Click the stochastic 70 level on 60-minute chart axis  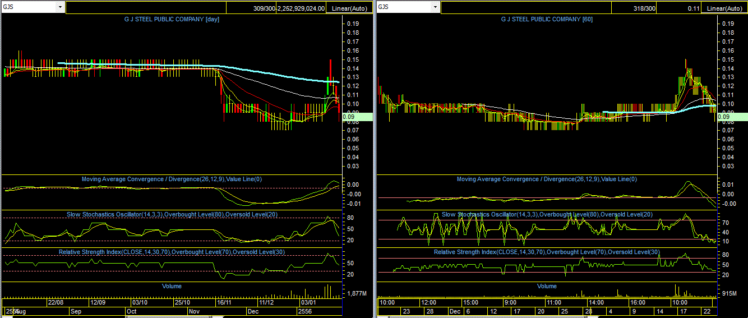click(725, 223)
